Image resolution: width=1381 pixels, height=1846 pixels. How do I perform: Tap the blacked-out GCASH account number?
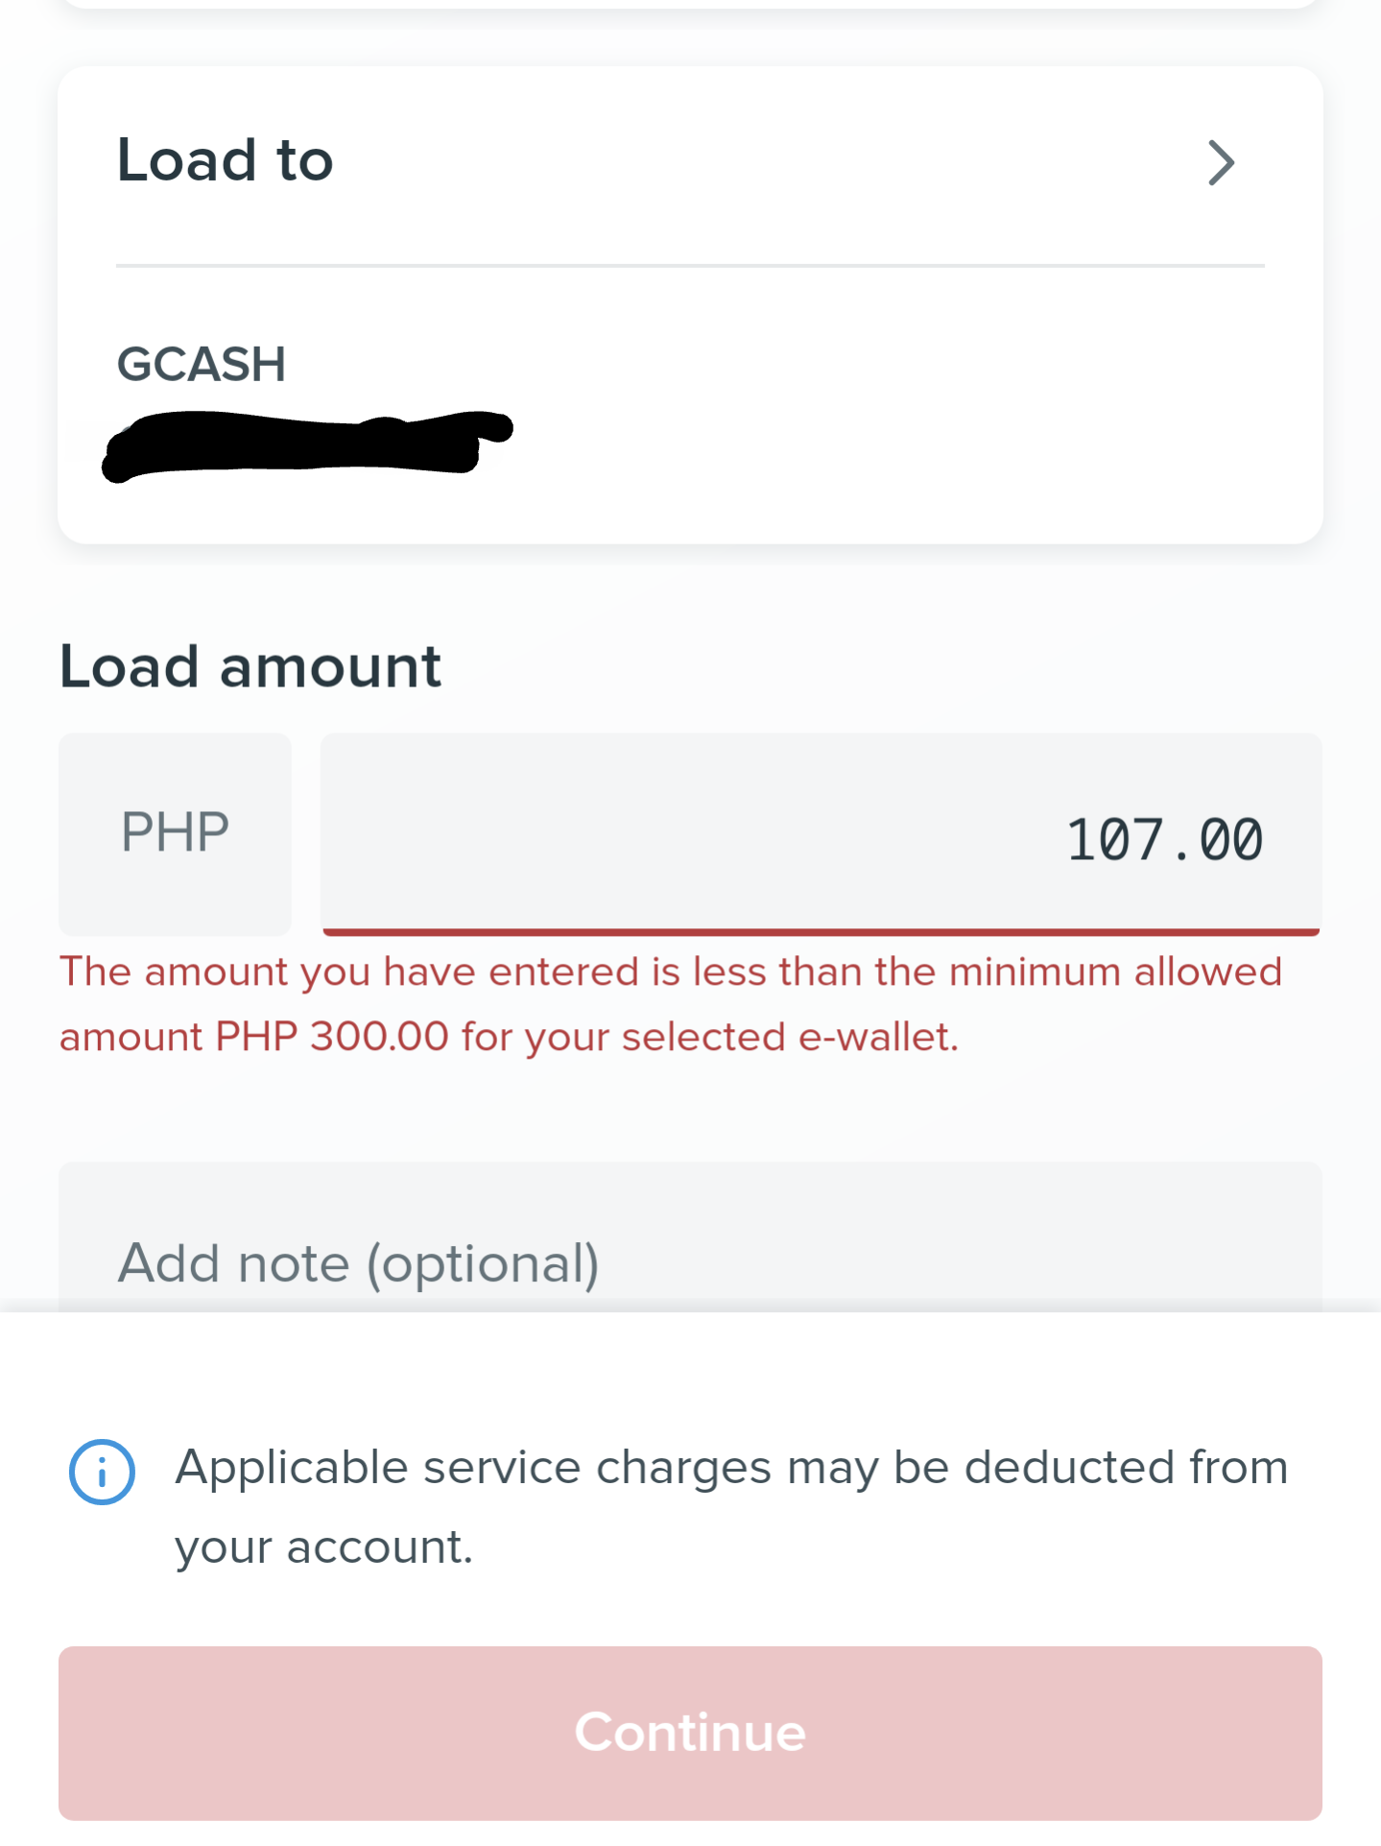pyautogui.click(x=307, y=445)
